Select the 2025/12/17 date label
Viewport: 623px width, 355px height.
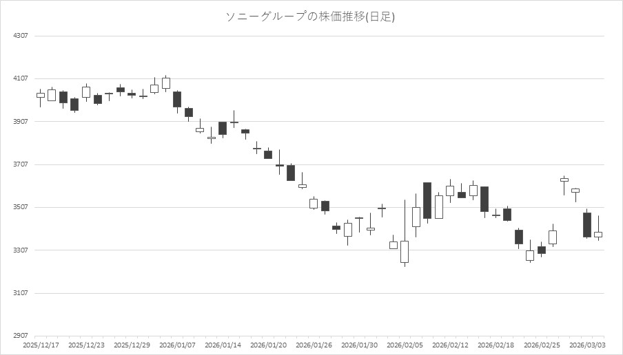[x=41, y=344]
